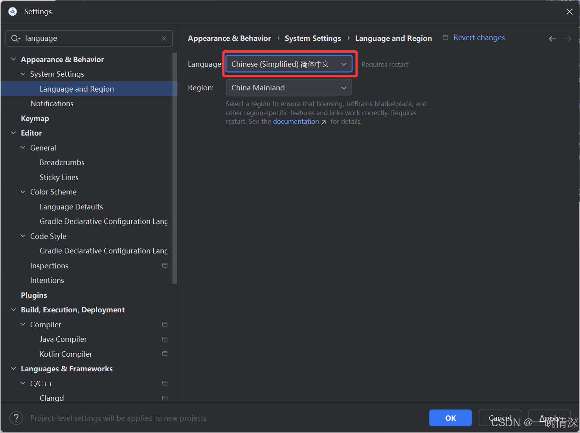Open Java Compiler settings
Image resolution: width=580 pixels, height=433 pixels.
(63, 339)
